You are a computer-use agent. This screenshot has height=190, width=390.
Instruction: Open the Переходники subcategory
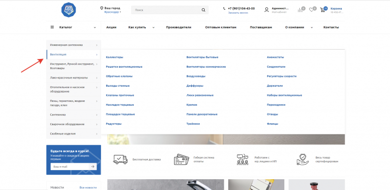276,105
